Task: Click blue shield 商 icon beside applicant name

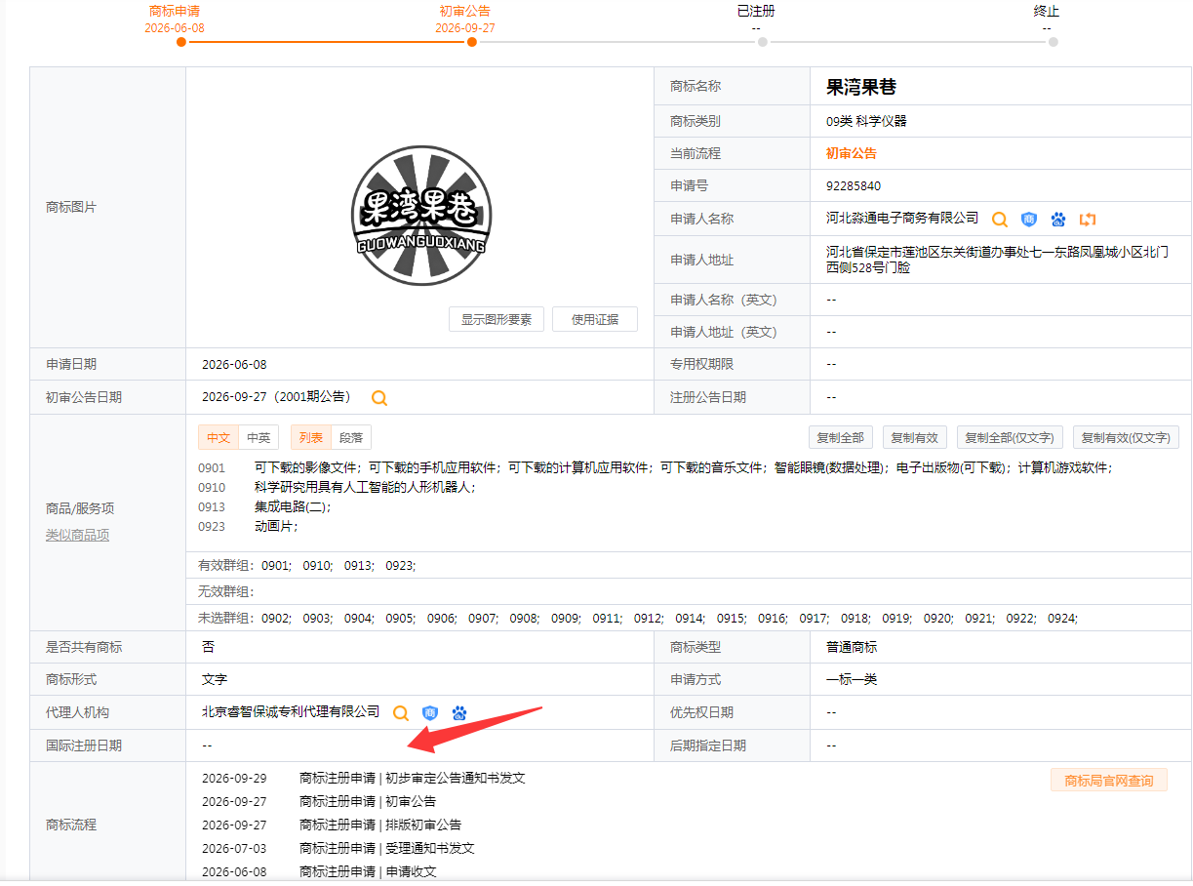Action: [x=1028, y=220]
